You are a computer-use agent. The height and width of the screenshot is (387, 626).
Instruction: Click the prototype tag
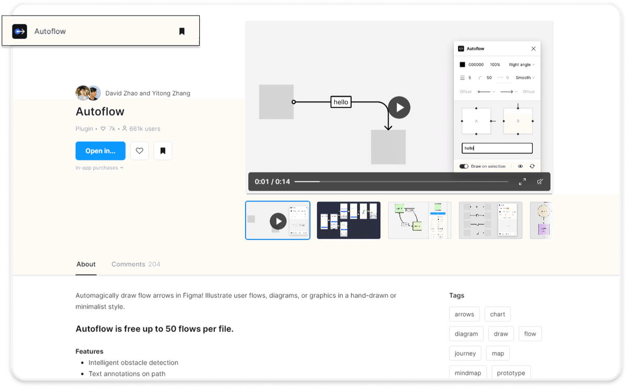511,373
